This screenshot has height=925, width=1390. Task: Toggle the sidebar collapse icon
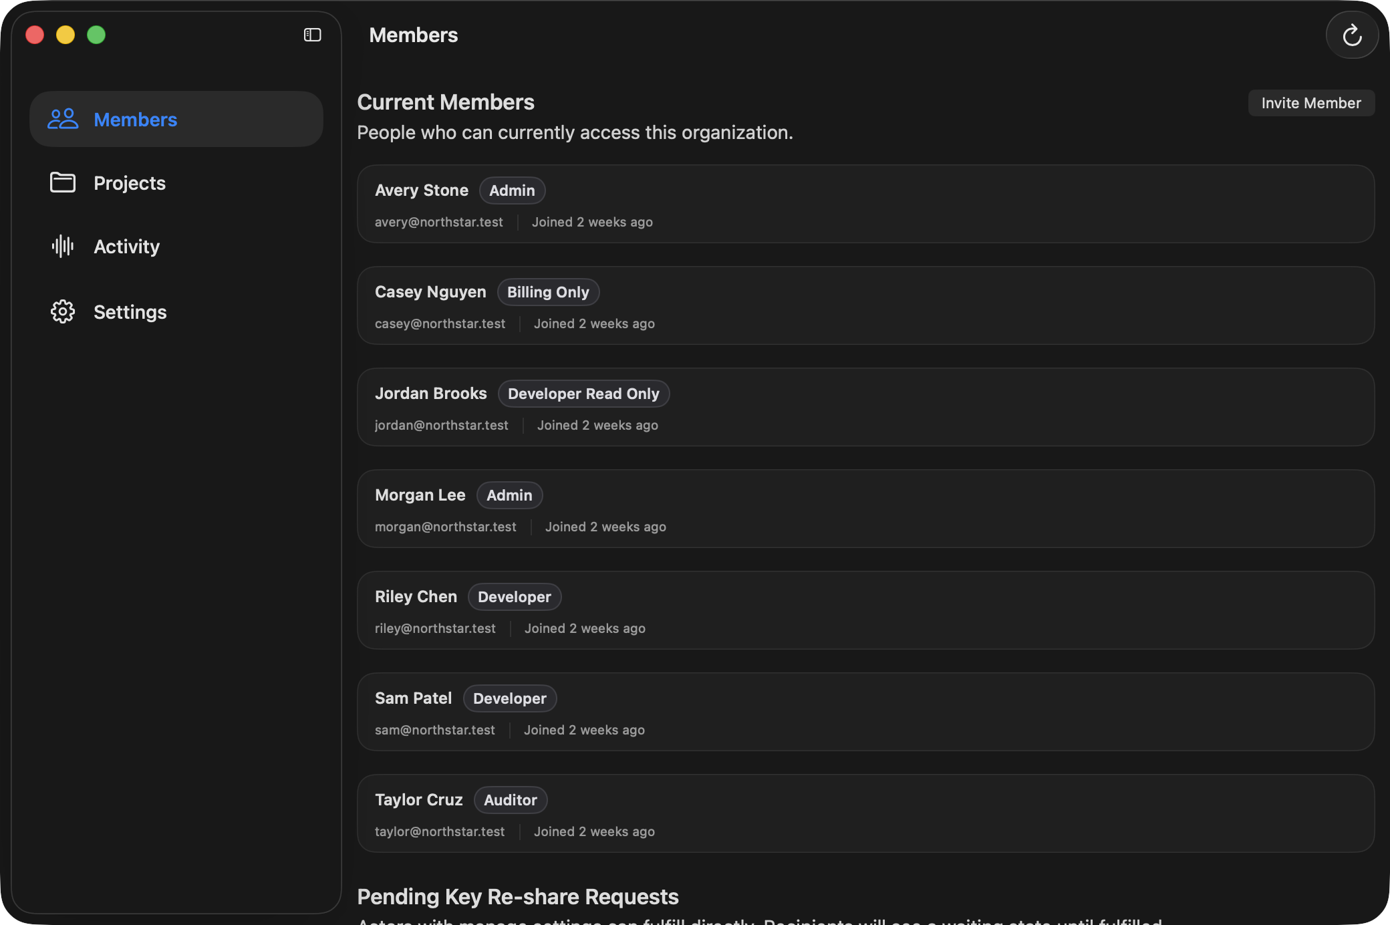[312, 34]
